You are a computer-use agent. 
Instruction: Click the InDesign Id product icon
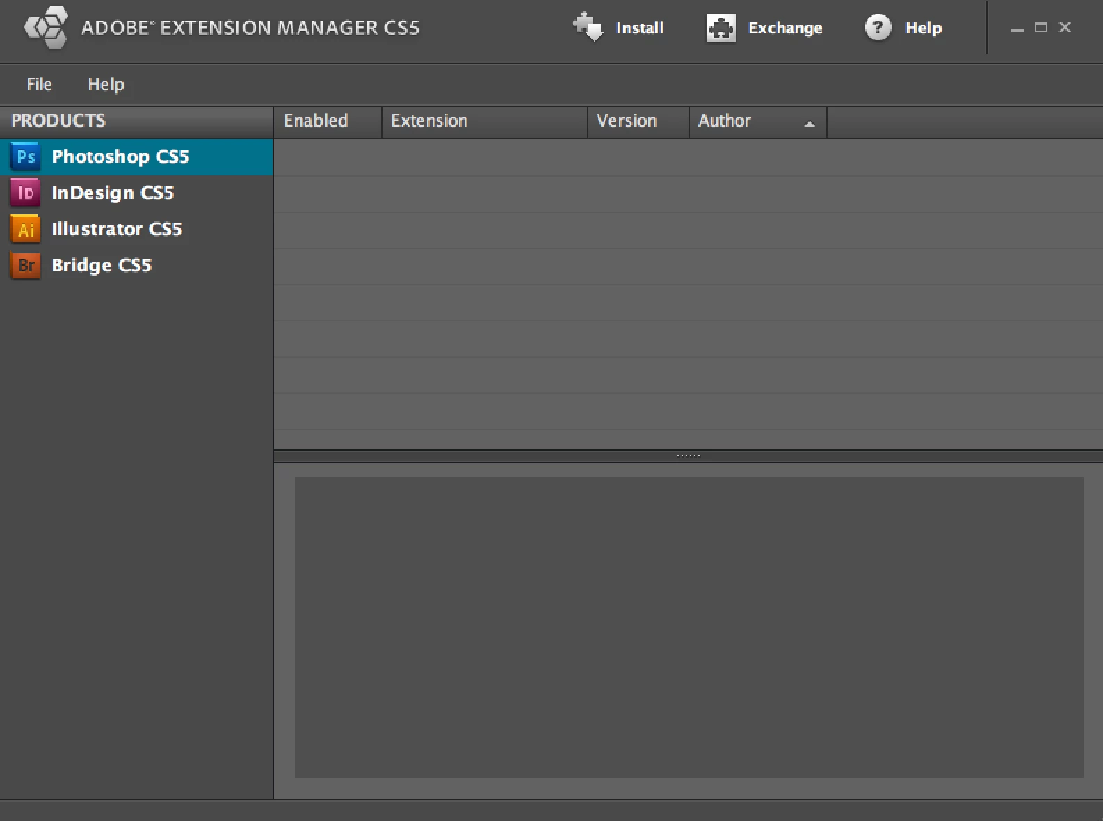(26, 193)
